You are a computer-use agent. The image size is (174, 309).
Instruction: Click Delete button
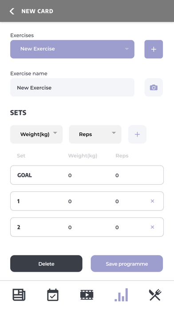pyautogui.click(x=46, y=264)
